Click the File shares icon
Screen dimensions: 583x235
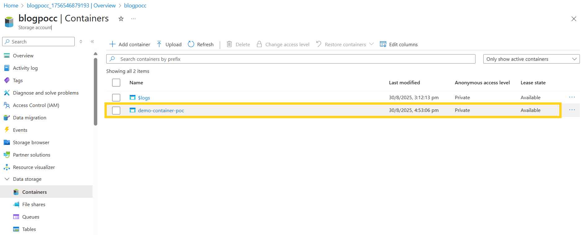[16, 205]
